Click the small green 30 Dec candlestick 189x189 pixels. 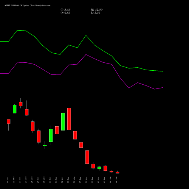tap(45, 146)
